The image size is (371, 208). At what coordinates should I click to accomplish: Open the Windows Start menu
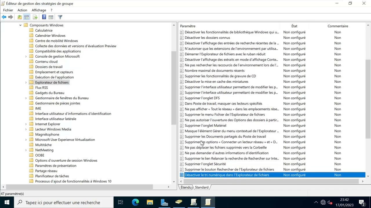pyautogui.click(x=7, y=202)
